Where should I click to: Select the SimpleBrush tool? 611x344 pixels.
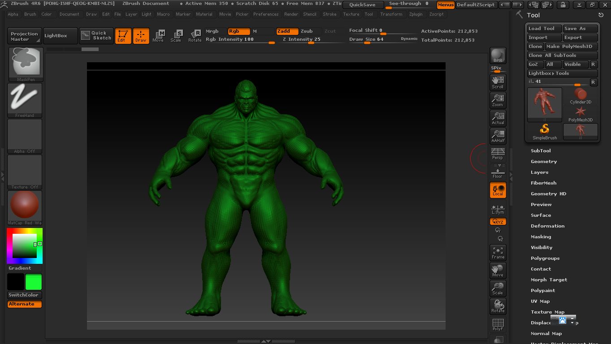tap(545, 132)
